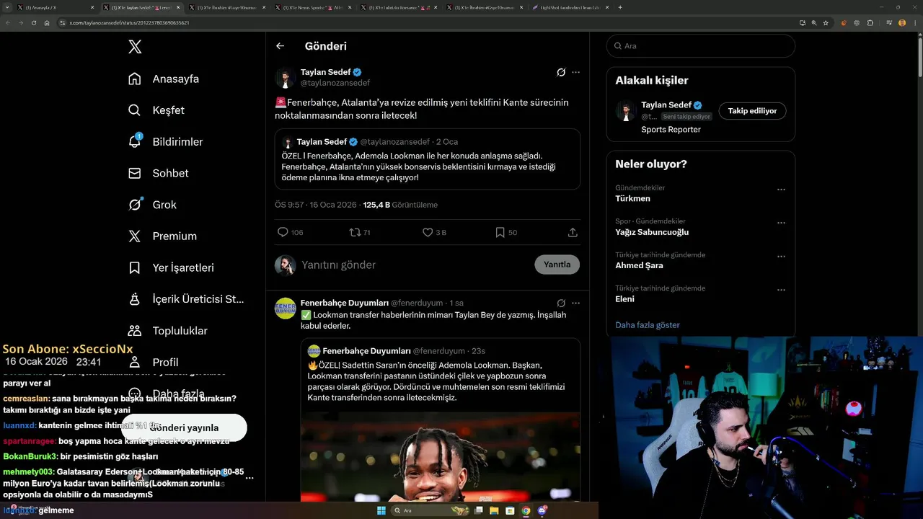Viewport: 923px width, 519px height.
Task: Open Ahmed Şara trending topic
Action: pyautogui.click(x=639, y=265)
